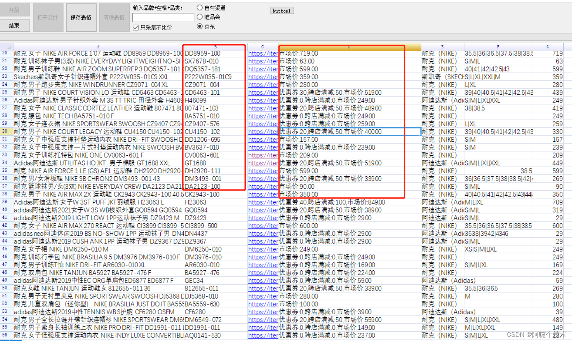This screenshot has height=341, width=572.
Task: Click the 斯凯奇 (SKECHERS) brand cell
Action: 442,77
